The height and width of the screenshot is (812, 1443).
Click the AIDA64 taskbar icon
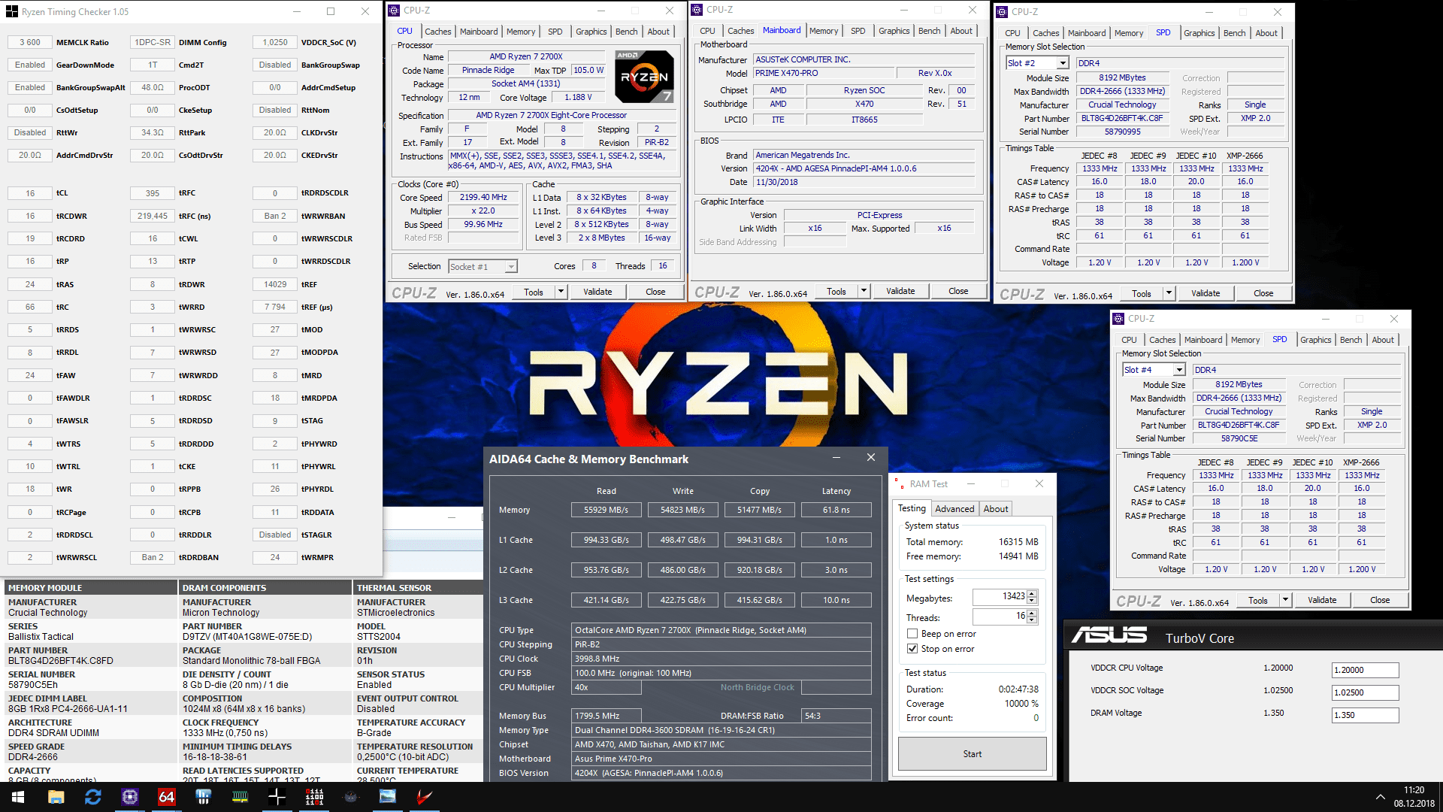[x=162, y=797]
